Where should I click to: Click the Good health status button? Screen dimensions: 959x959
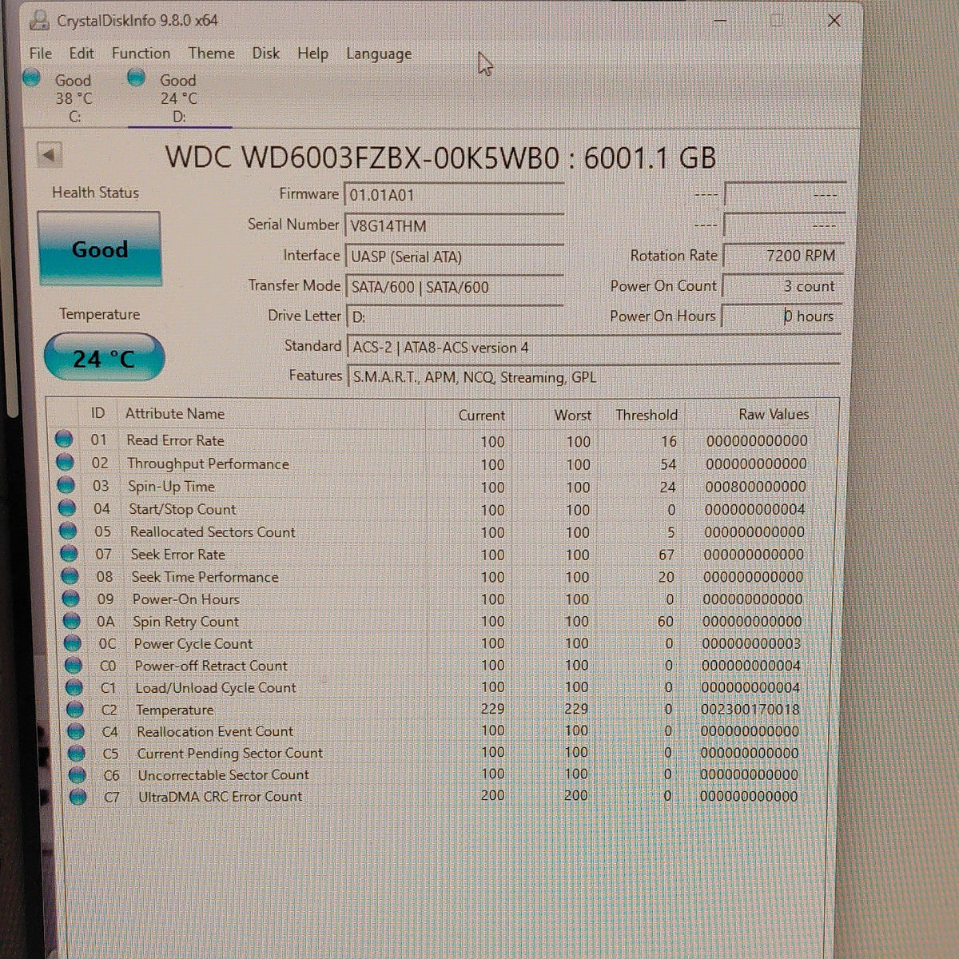click(99, 249)
